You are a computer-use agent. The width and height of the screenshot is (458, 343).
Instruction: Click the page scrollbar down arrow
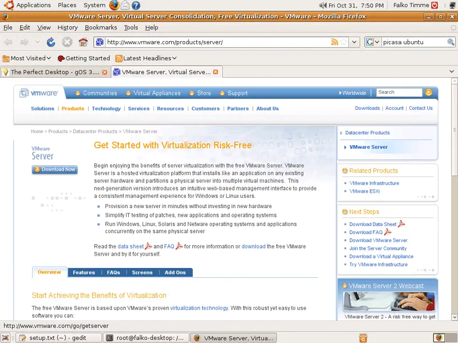point(454,317)
